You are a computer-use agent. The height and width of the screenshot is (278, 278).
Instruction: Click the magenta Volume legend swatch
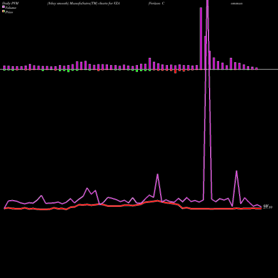(x=3, y=7)
